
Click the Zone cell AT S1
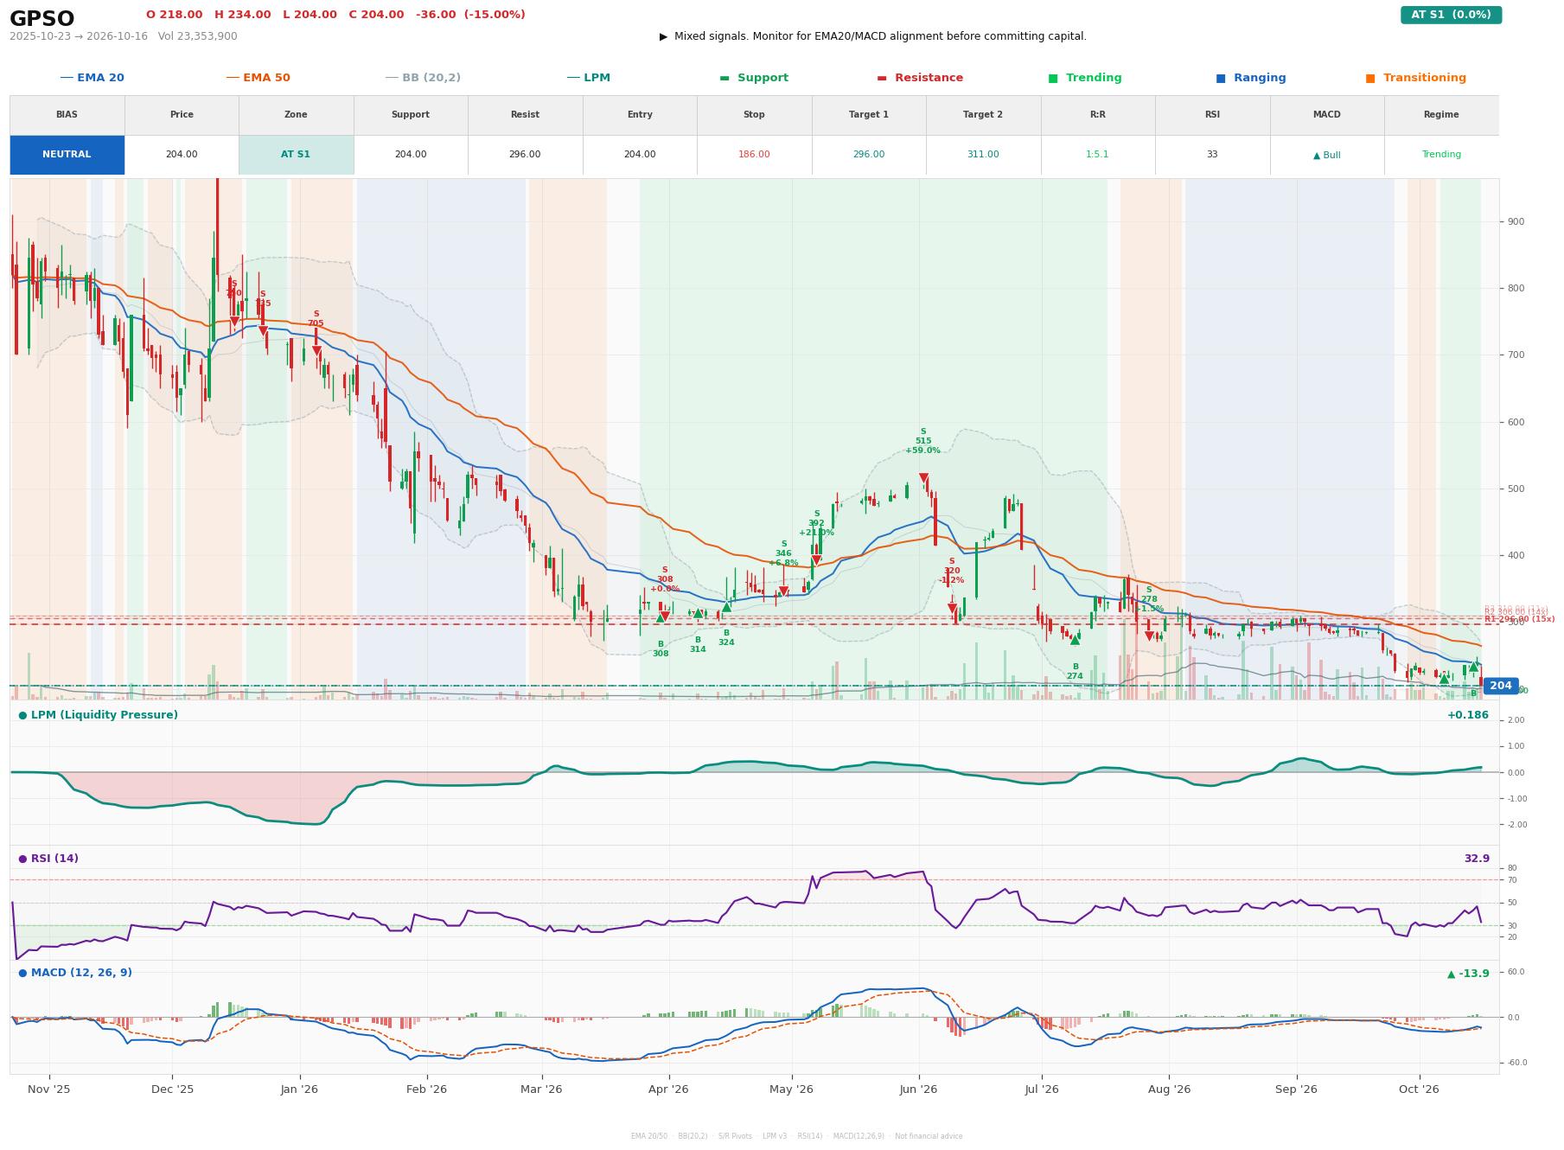[x=296, y=155]
